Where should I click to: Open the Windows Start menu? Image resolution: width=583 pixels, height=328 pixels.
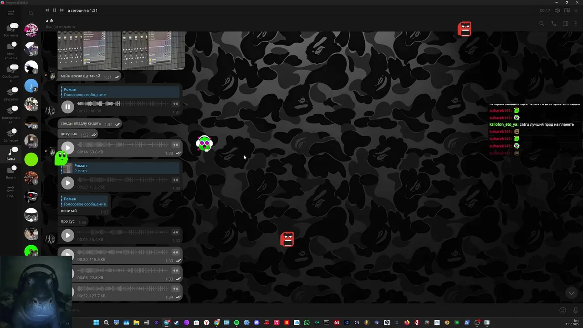pyautogui.click(x=96, y=323)
